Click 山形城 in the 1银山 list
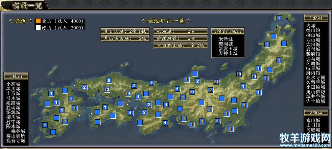Viewport: 332px width, 149px height. coord(14,93)
